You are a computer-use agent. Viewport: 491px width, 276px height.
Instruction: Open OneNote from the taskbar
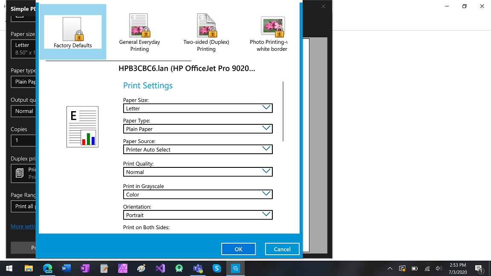pyautogui.click(x=85, y=268)
